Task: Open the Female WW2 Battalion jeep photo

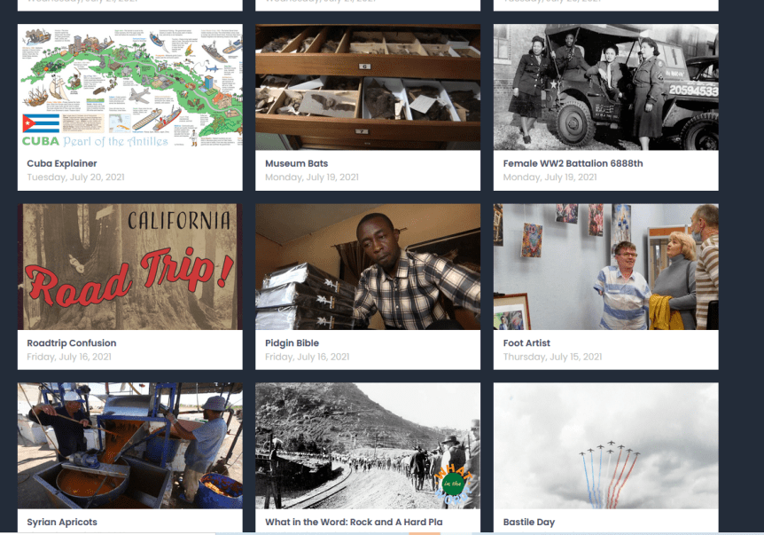Action: pyautogui.click(x=605, y=87)
